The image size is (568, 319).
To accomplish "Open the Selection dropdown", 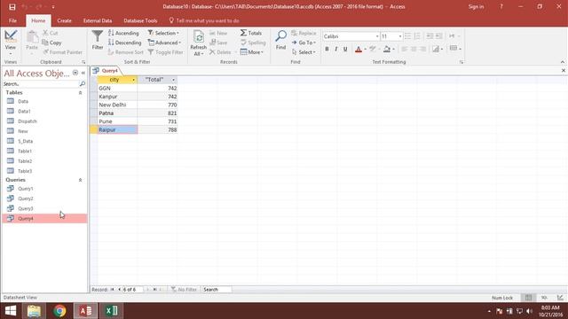I will coord(163,33).
